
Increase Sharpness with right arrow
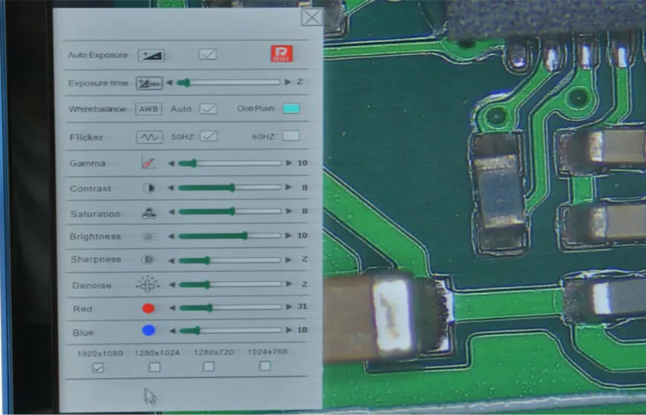(x=288, y=260)
